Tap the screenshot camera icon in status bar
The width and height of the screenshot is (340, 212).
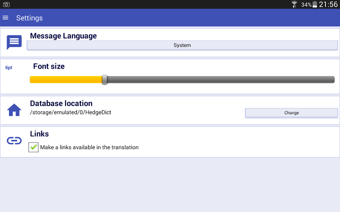(6, 4)
